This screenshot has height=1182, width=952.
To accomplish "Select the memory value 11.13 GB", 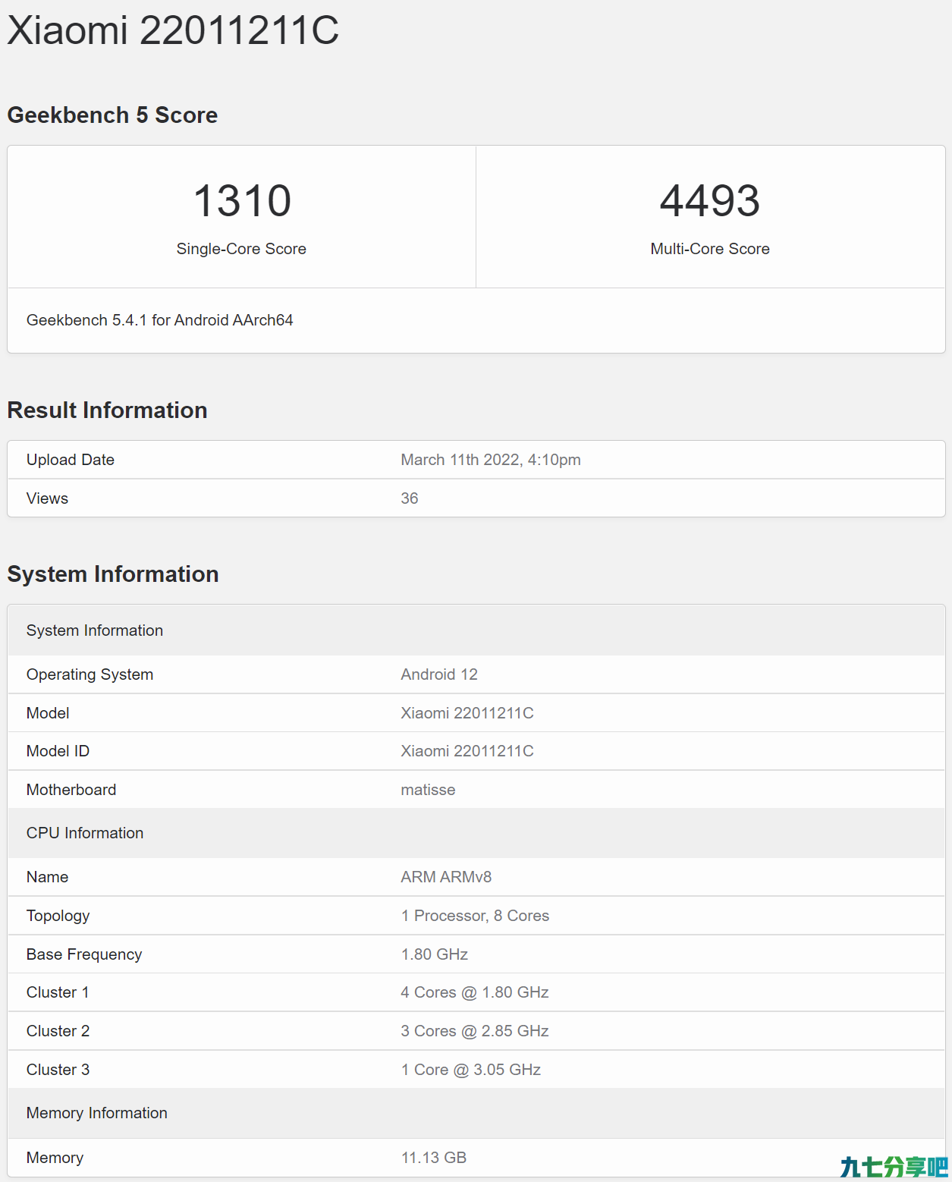I will (434, 1158).
